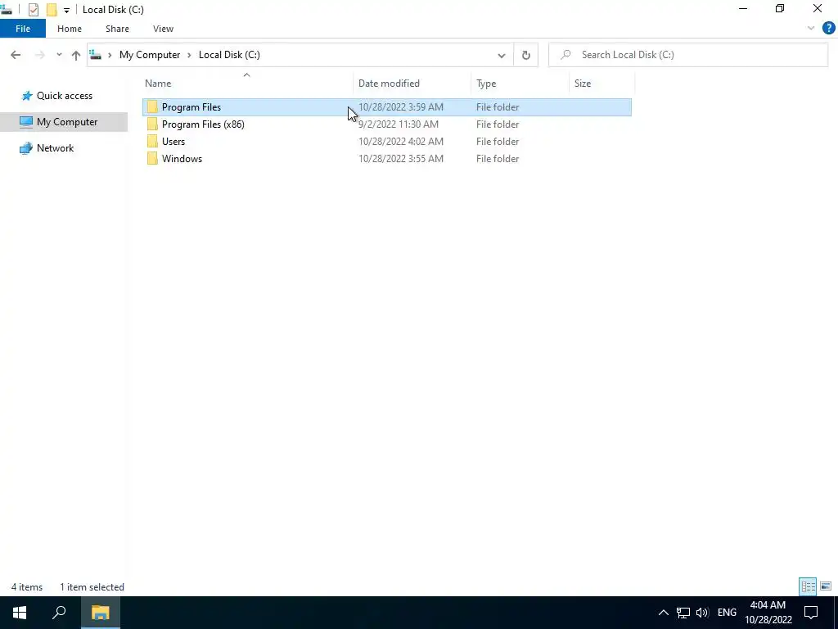Open the address bar history dropdown
The height and width of the screenshot is (629, 838).
(x=502, y=55)
